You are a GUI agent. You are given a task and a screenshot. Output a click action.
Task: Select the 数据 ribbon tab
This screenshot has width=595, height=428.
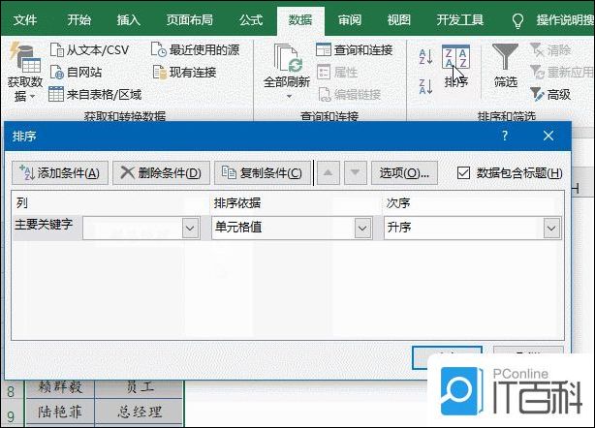[x=300, y=19]
